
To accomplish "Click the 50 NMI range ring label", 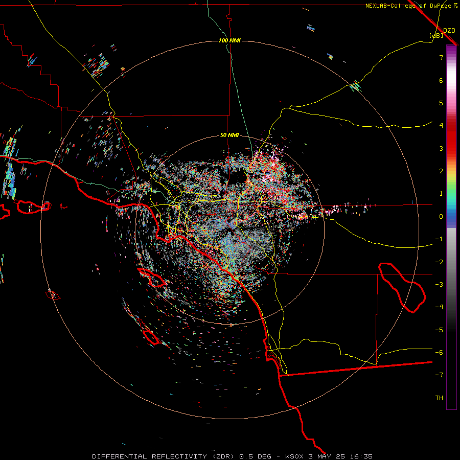I will [229, 135].
